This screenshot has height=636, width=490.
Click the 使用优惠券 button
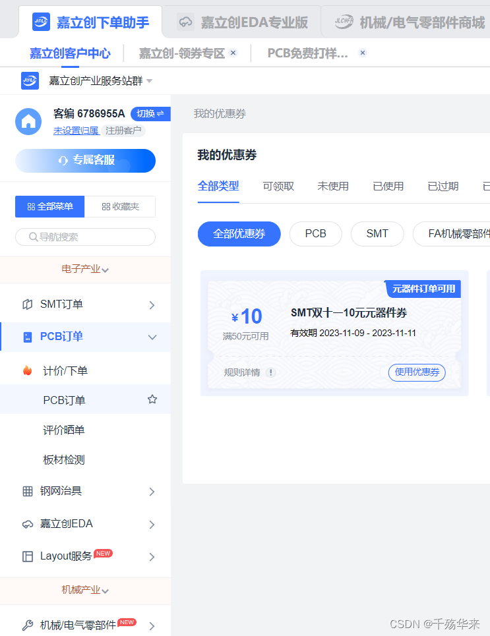[417, 372]
